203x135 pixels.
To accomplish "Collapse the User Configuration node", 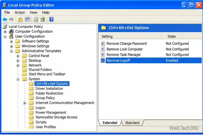I will coord(5,37).
